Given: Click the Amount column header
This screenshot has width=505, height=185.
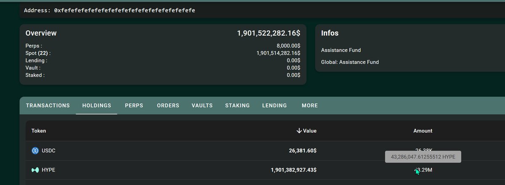Looking at the screenshot, I should [423, 131].
